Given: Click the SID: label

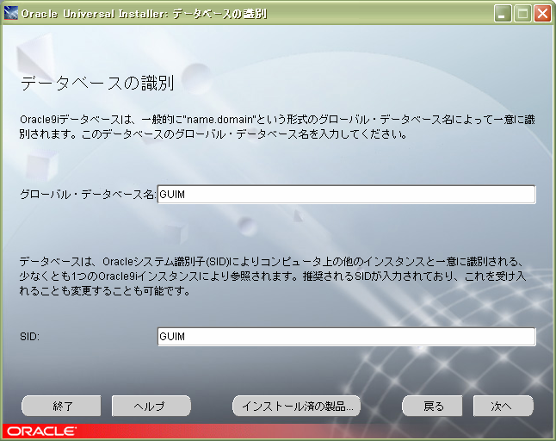Looking at the screenshot, I should (x=30, y=336).
